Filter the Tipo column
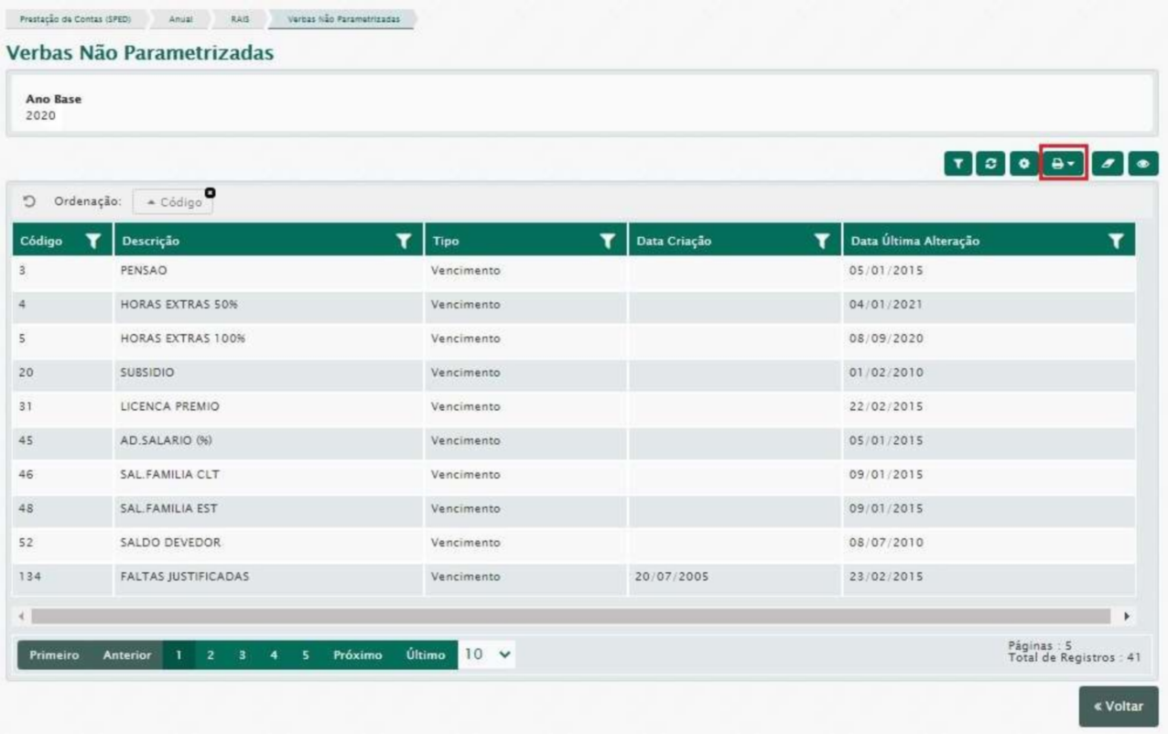1168x734 pixels. pyautogui.click(x=607, y=241)
